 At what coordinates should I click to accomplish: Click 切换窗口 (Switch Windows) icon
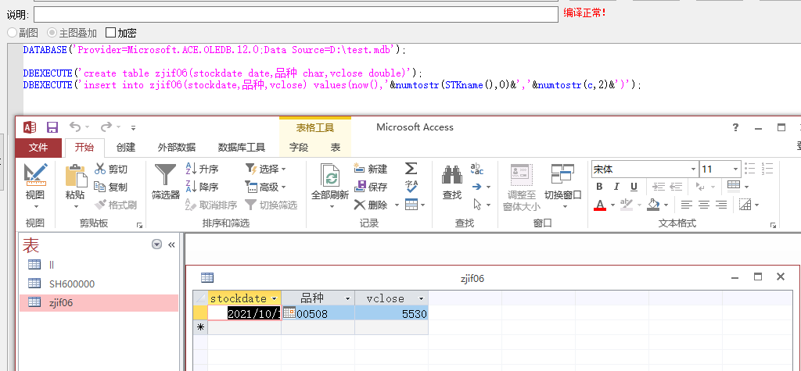(x=563, y=174)
